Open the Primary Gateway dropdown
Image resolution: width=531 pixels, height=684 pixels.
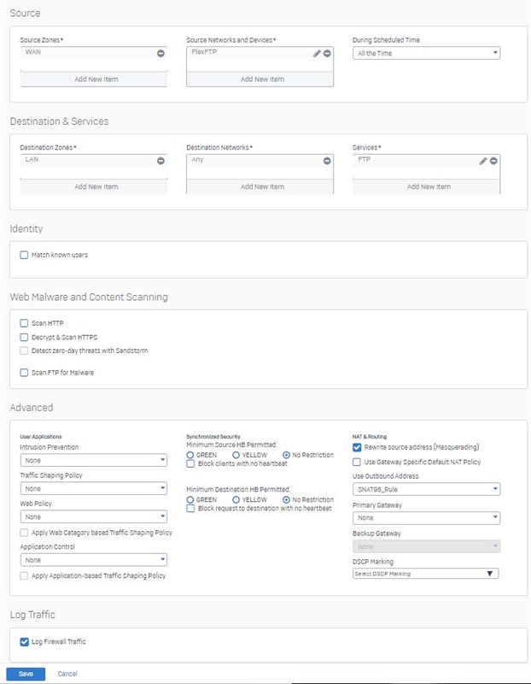(x=426, y=518)
